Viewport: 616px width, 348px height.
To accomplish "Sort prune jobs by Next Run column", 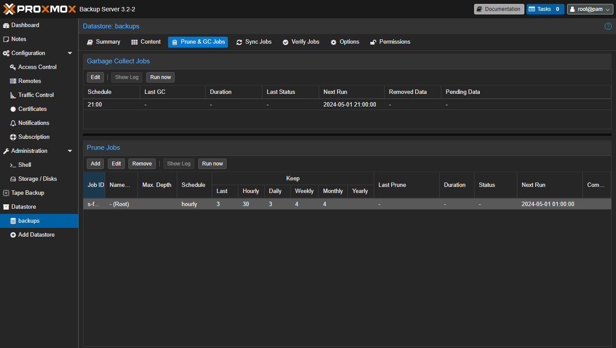I will pyautogui.click(x=550, y=185).
